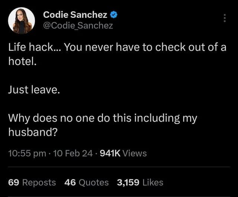
Task: Click the Codie Sanchez display name
Action: (75, 15)
